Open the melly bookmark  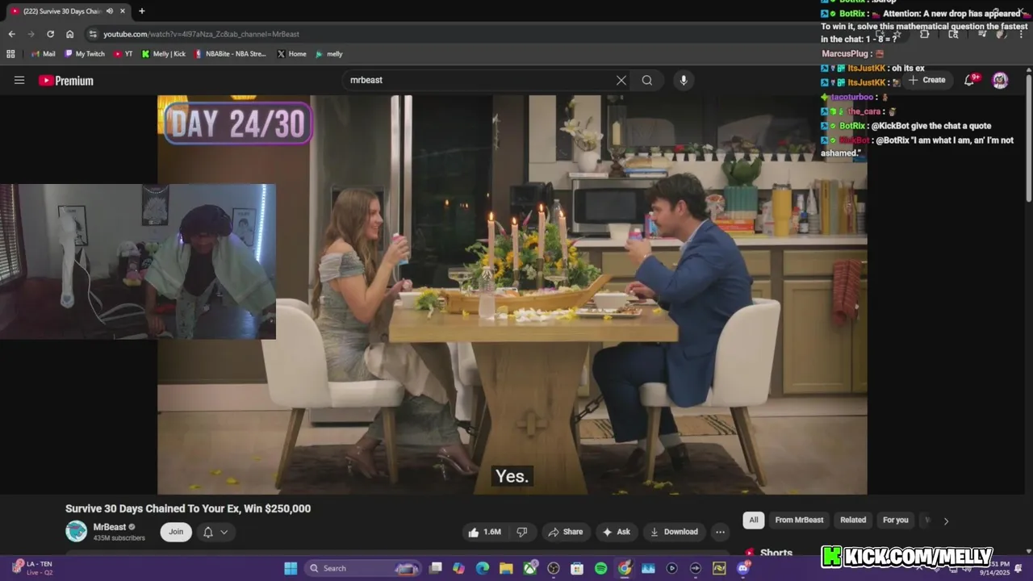[328, 54]
